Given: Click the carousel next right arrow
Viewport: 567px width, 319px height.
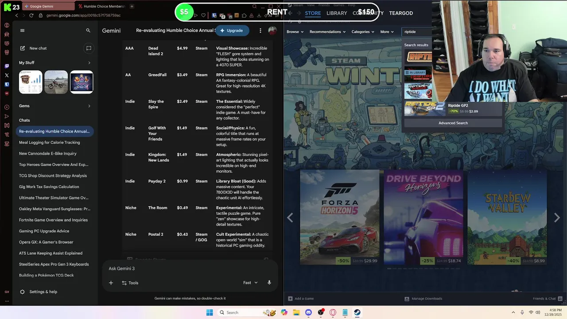Looking at the screenshot, I should tap(557, 218).
